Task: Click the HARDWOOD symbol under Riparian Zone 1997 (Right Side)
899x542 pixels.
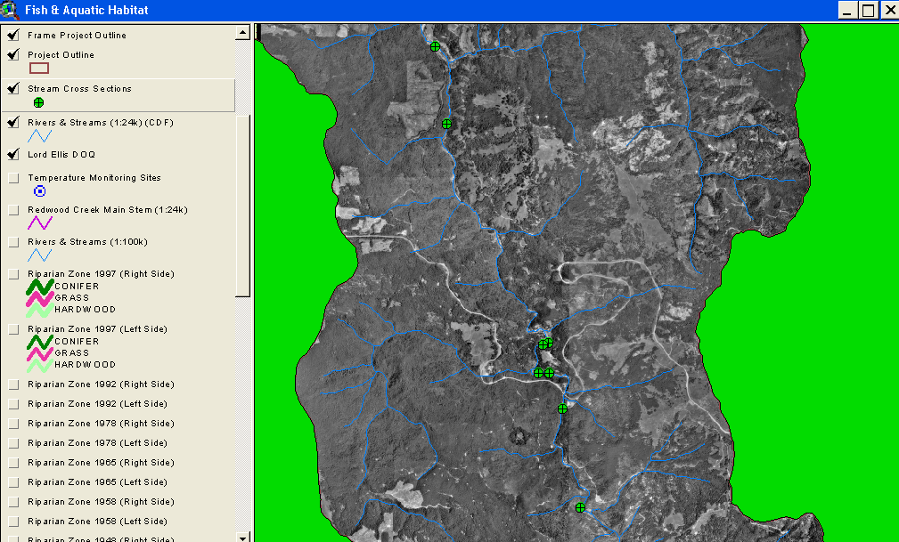Action: 39,310
